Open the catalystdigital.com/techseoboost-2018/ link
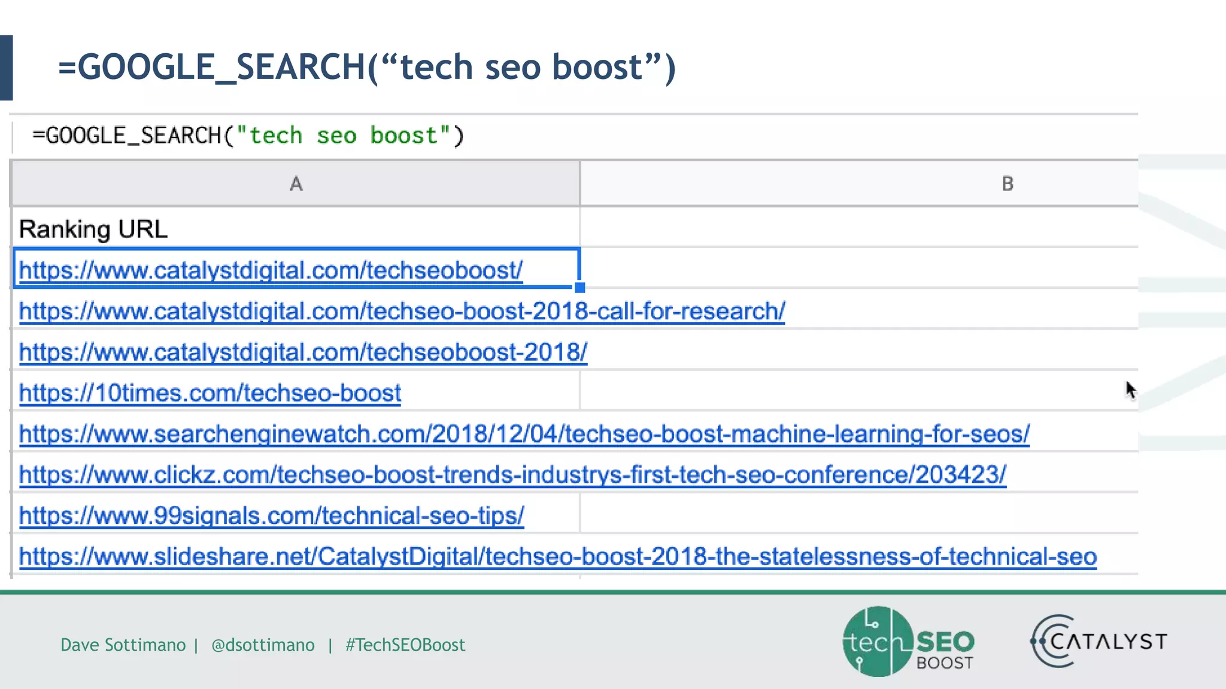Image resolution: width=1226 pixels, height=689 pixels. (x=303, y=352)
